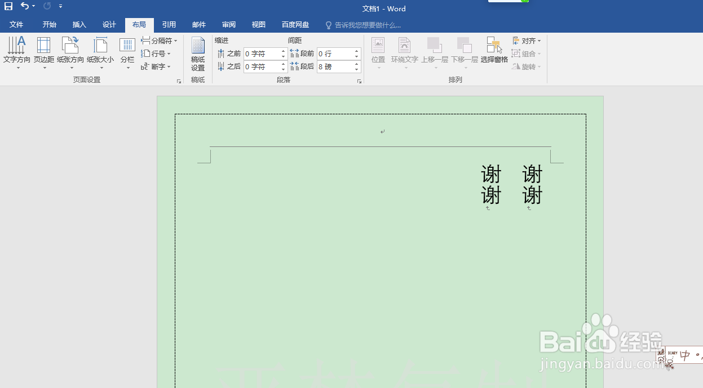
Task: Open the 选择窗格 selection pane
Action: 494,51
